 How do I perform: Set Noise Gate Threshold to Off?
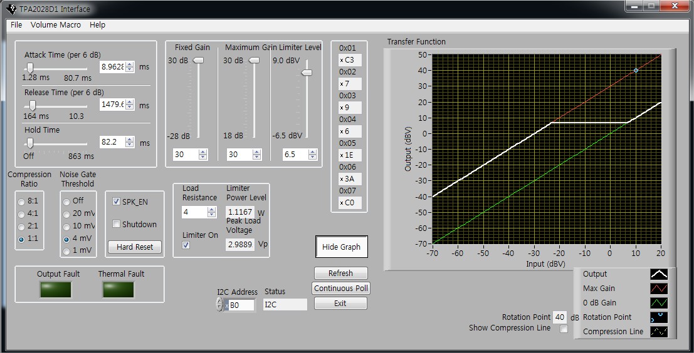pos(66,202)
